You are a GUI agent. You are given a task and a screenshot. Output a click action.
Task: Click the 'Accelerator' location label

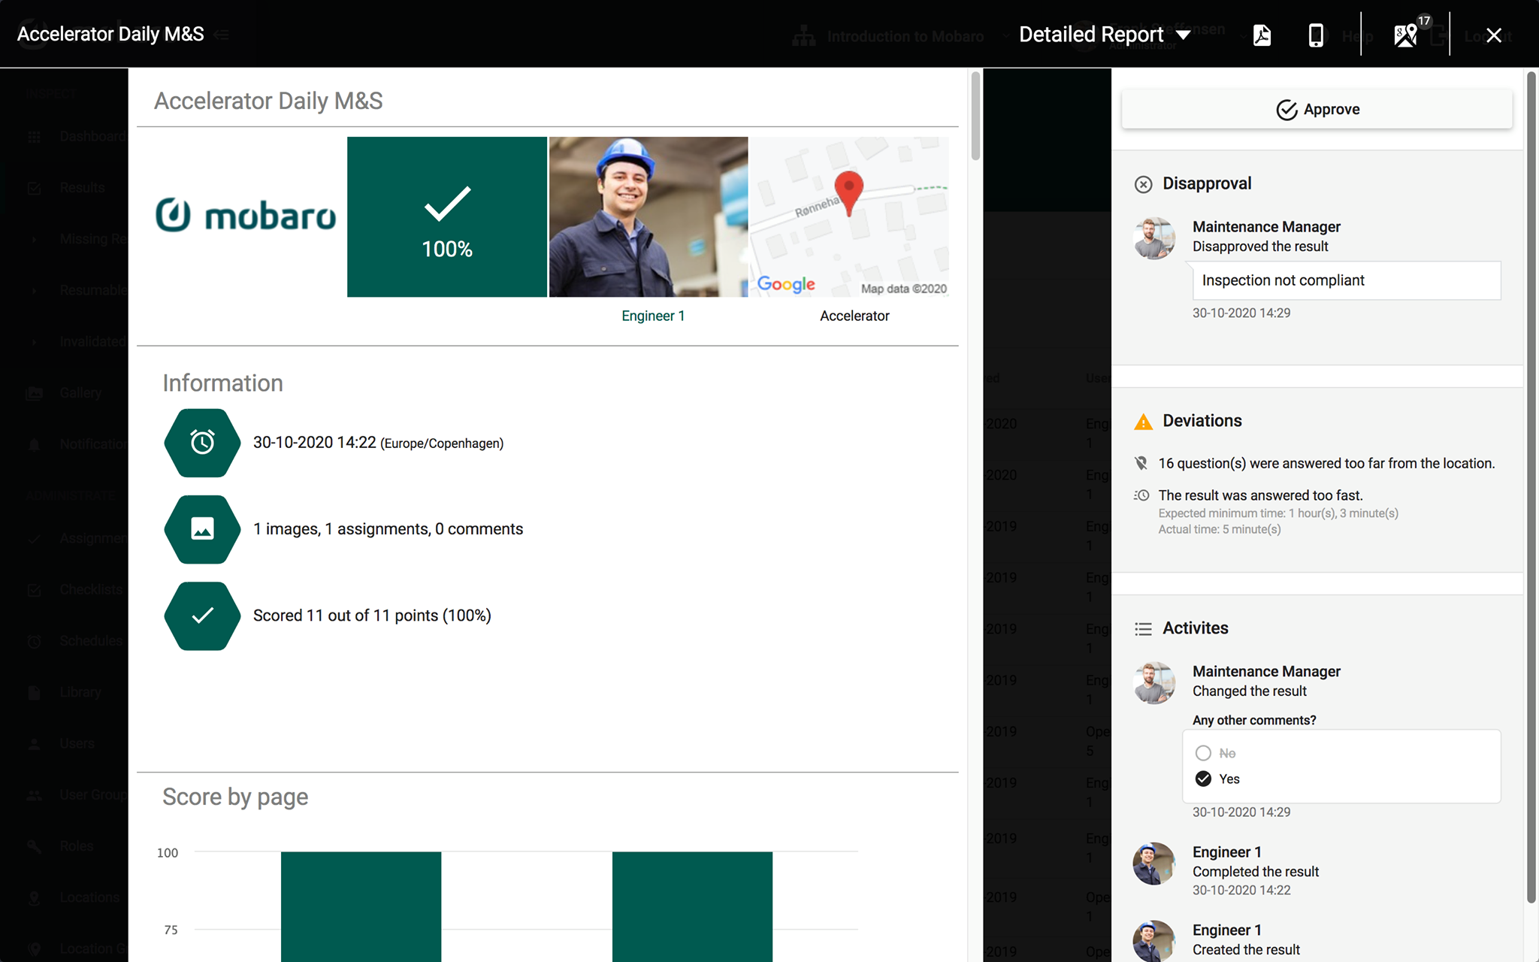(x=854, y=316)
